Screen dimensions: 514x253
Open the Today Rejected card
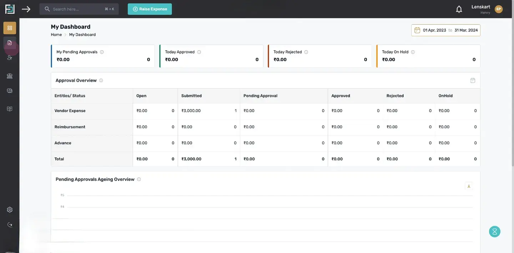click(320, 56)
